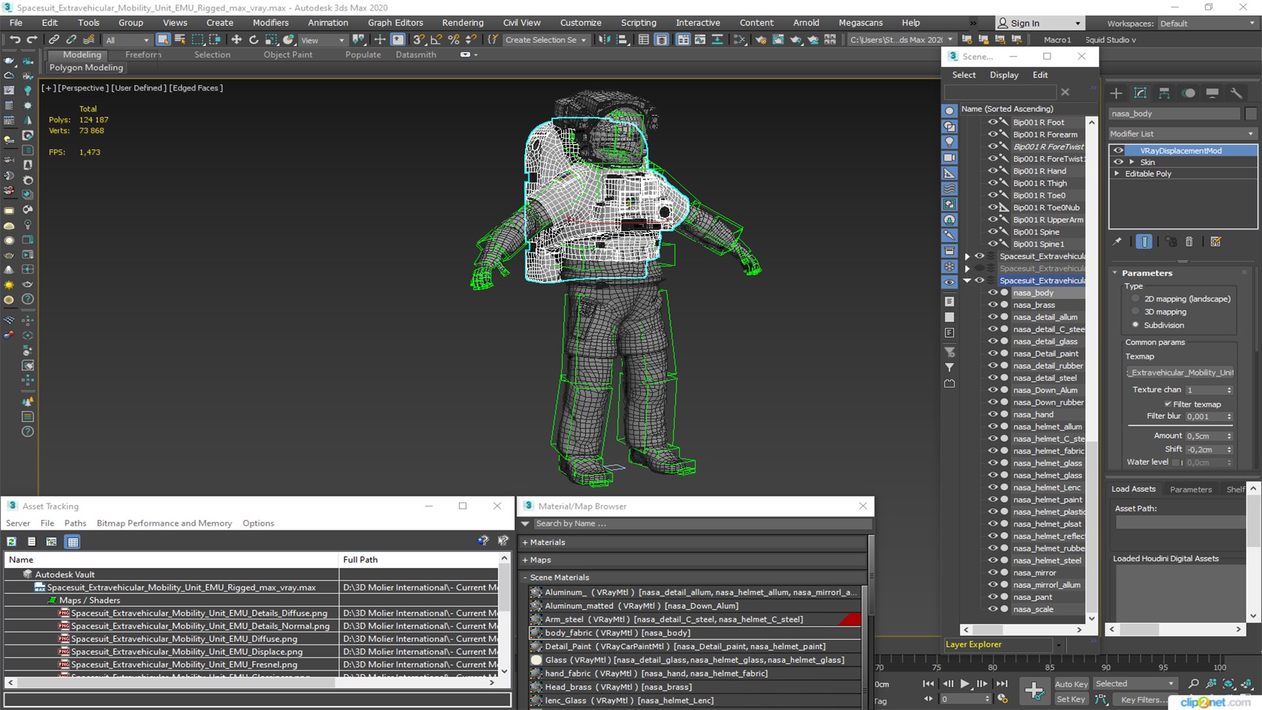The height and width of the screenshot is (710, 1262).
Task: Open Display menu in Scene Explorer
Action: [1004, 75]
